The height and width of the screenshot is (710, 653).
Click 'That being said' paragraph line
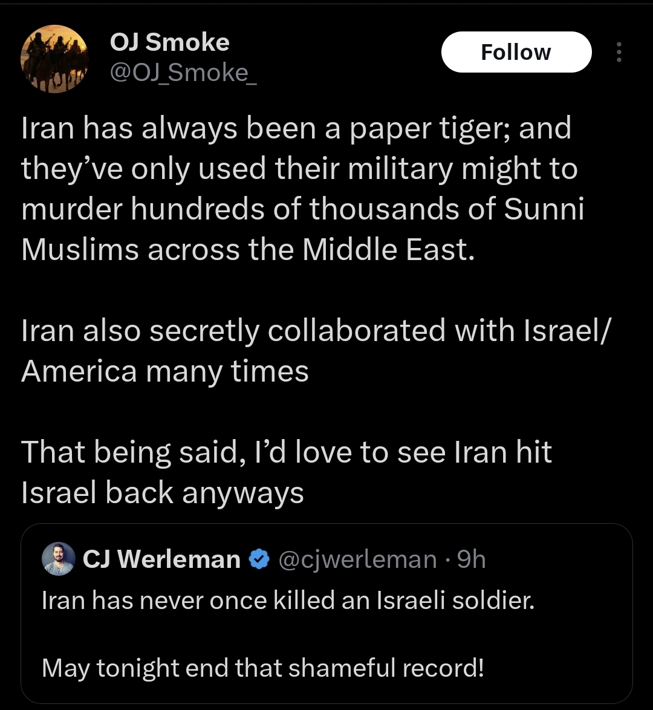(287, 452)
